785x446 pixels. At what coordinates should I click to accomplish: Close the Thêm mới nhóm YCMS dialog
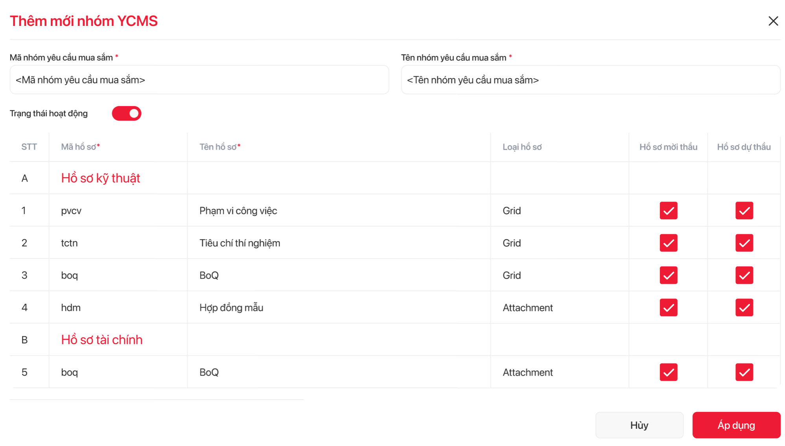click(773, 21)
